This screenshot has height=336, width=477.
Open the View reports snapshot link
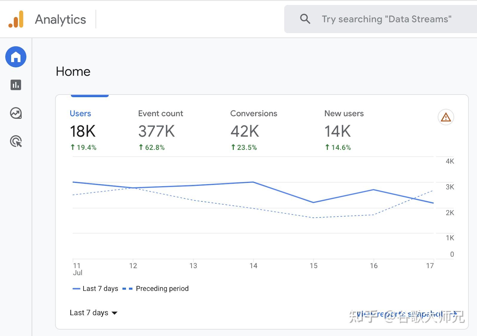point(407,314)
